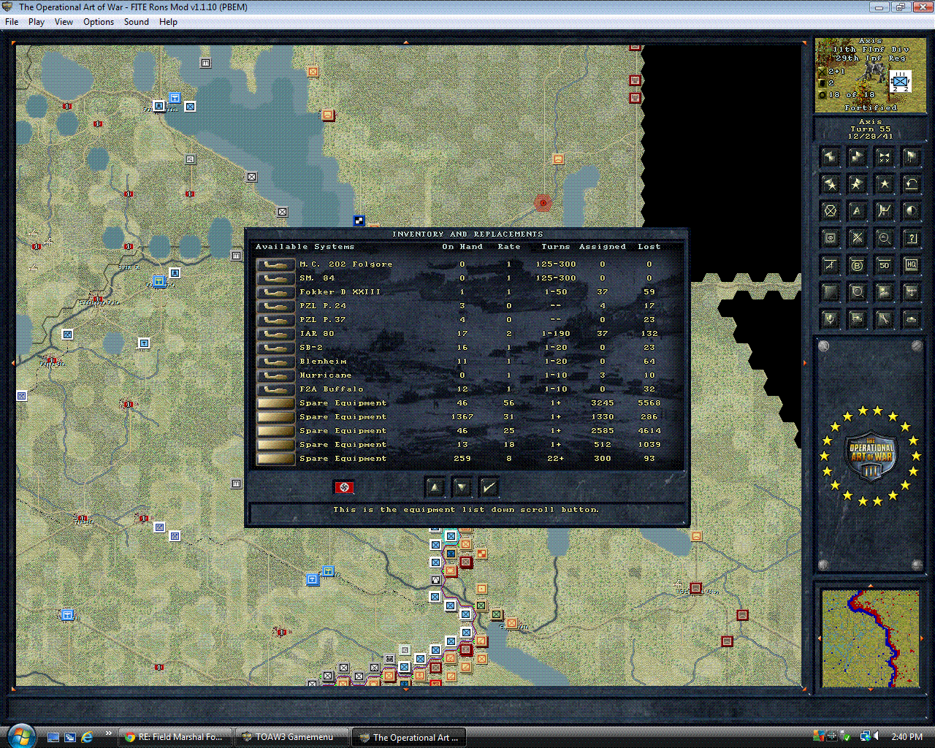Screen dimensions: 935x748
Task: Click the Fokker D XXIII aircraft icon
Action: [x=275, y=292]
